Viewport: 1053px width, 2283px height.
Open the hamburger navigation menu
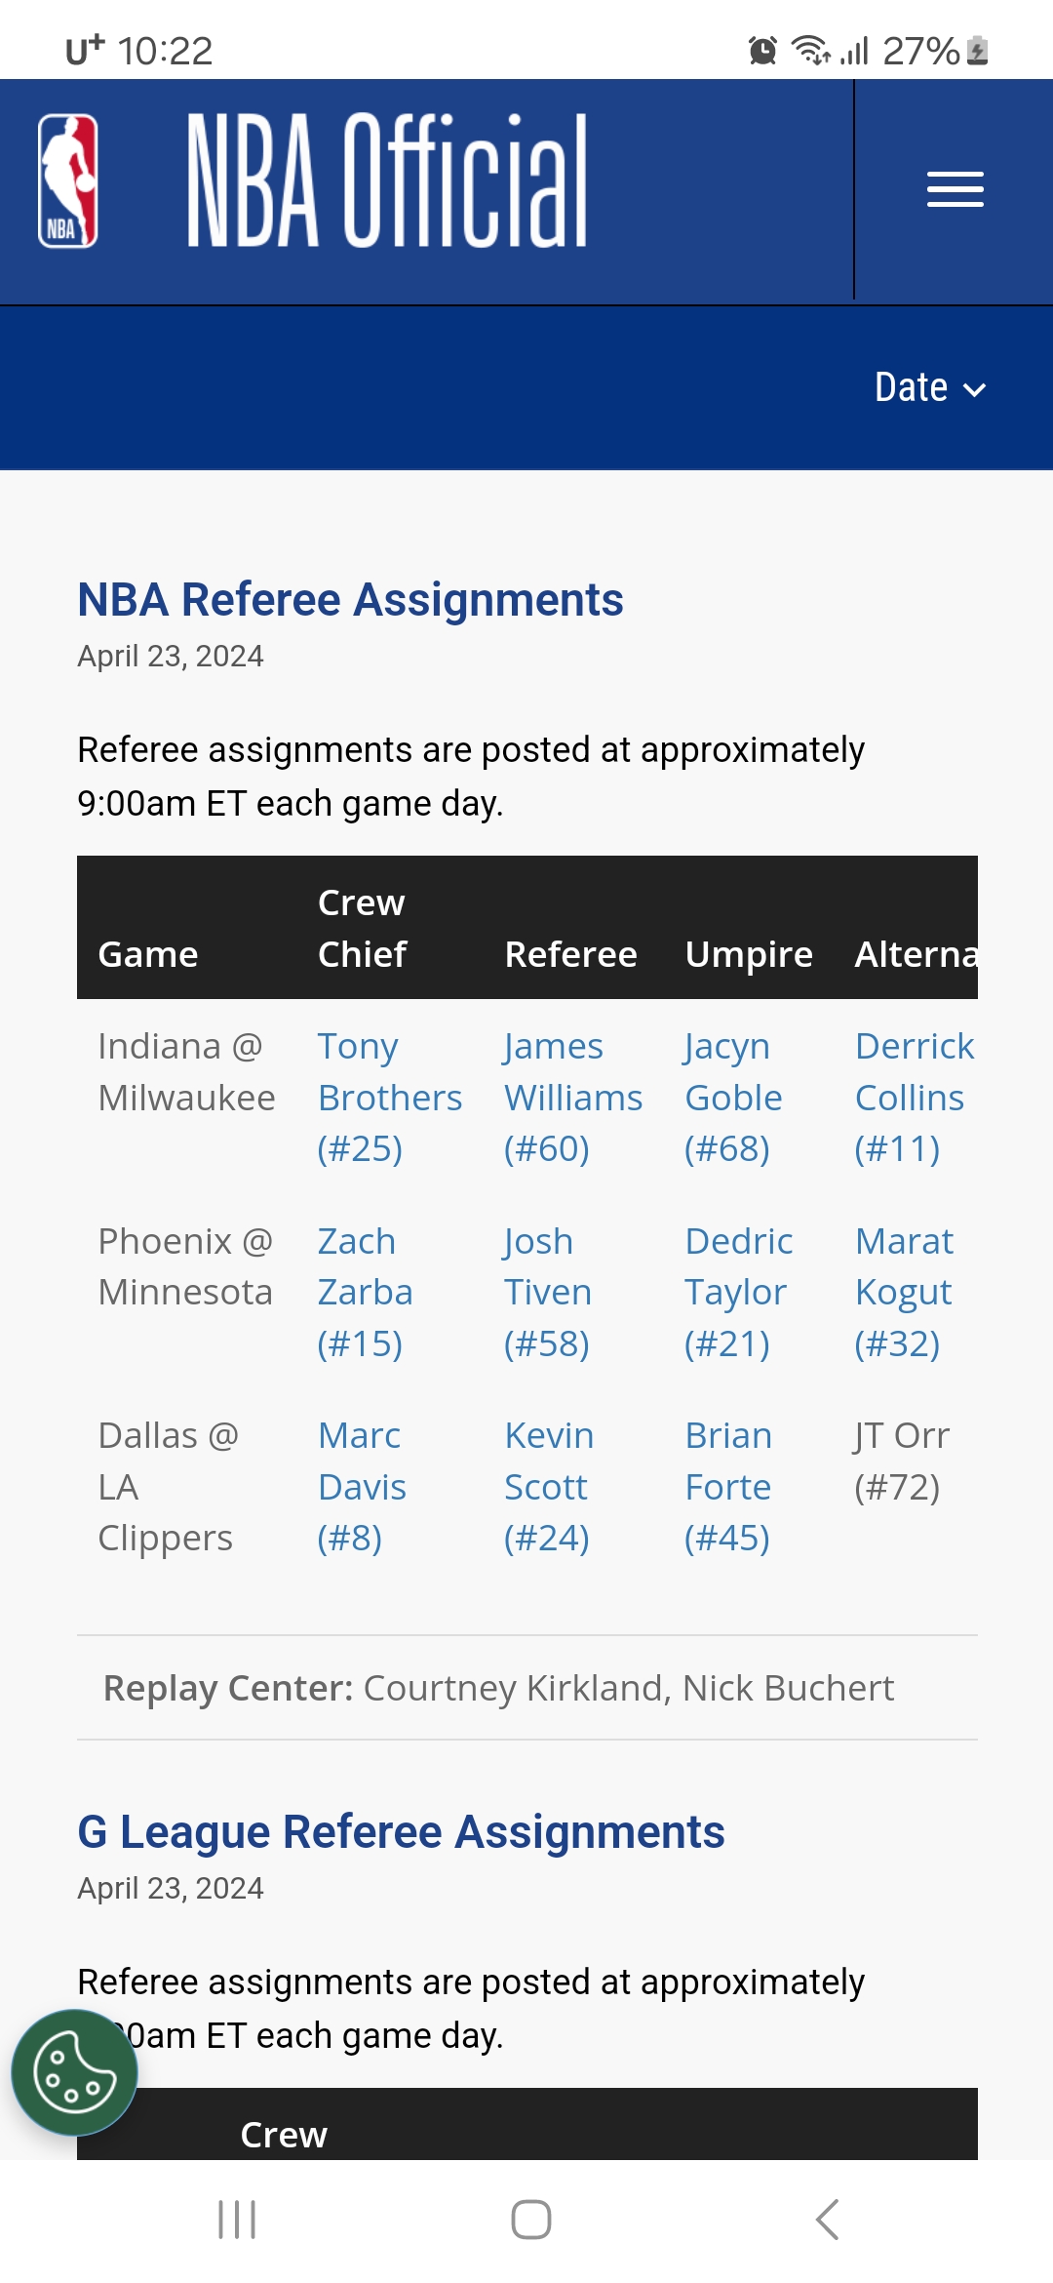point(955,189)
